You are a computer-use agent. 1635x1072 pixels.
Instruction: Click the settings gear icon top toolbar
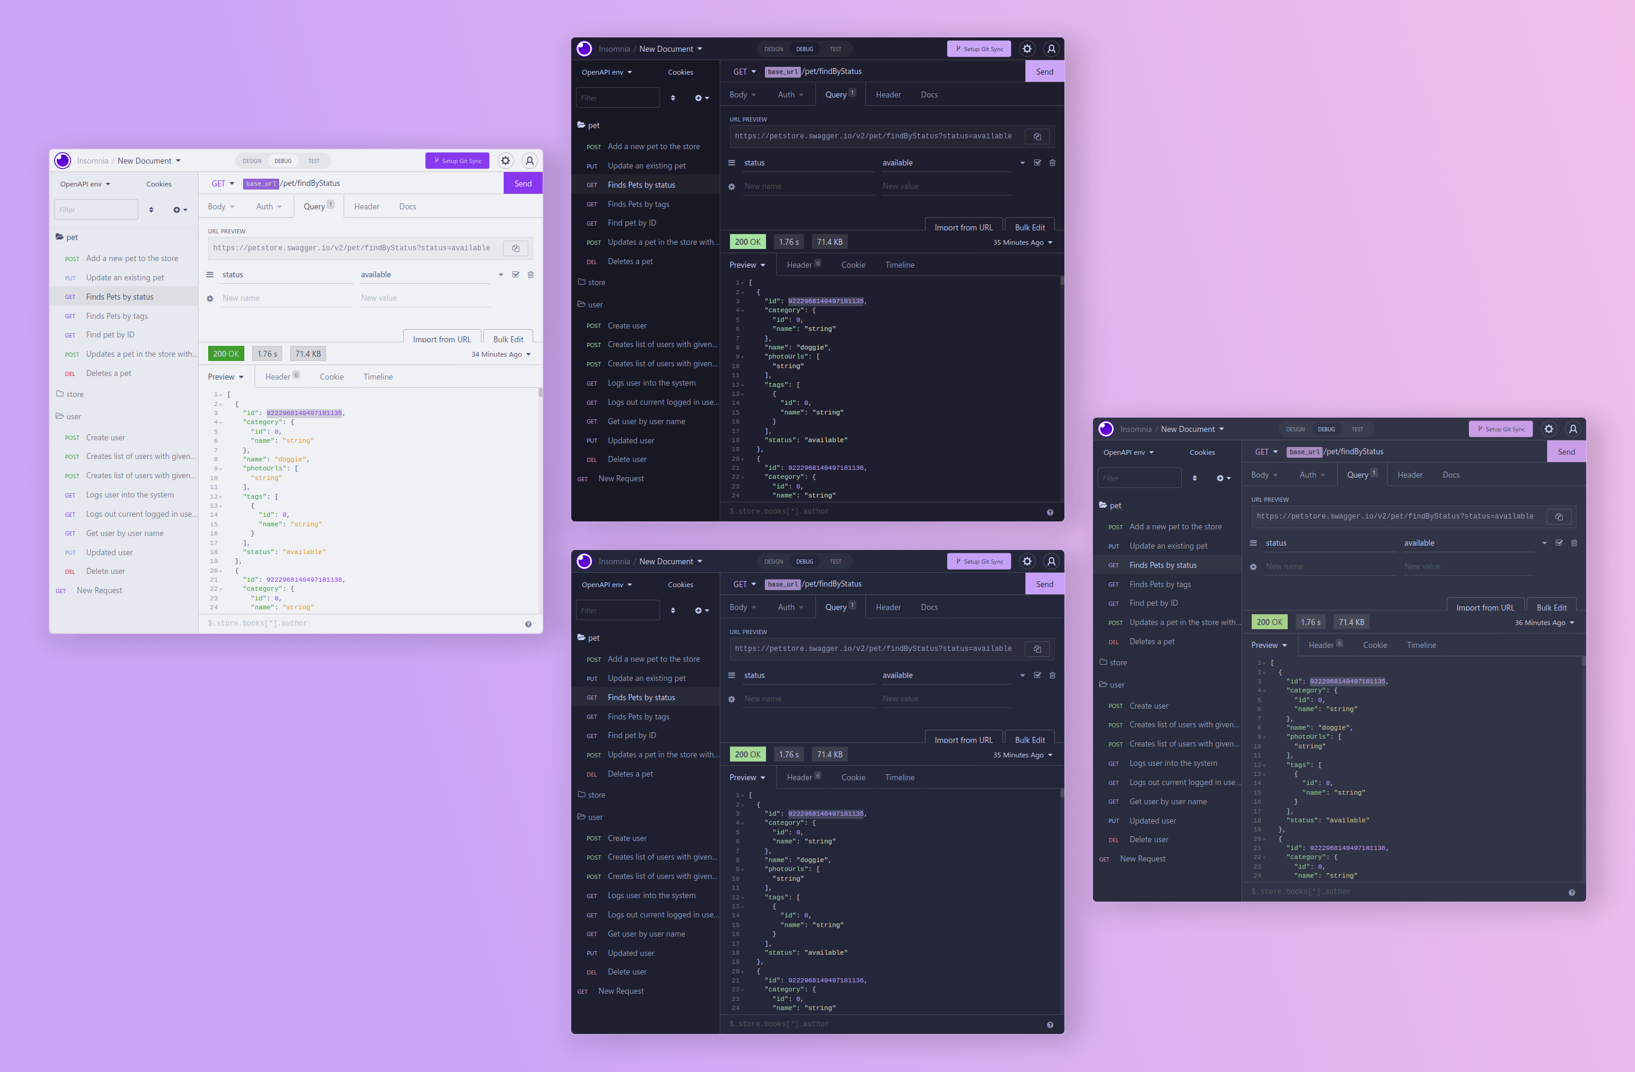pos(505,159)
